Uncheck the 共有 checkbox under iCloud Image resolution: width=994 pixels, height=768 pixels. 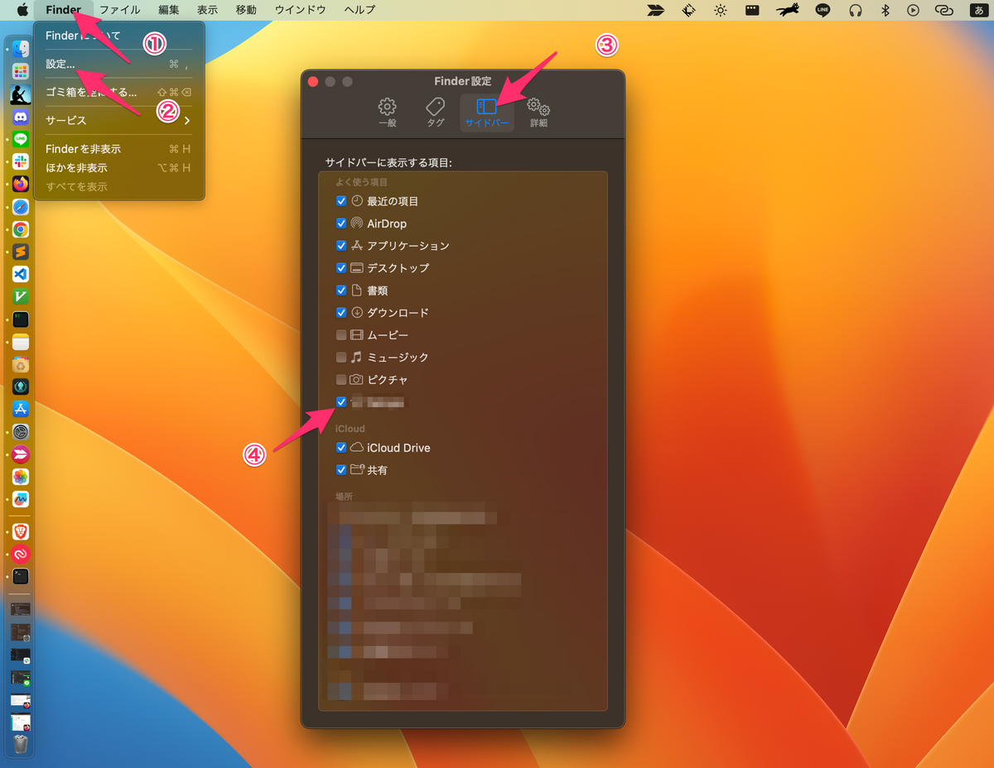click(x=341, y=470)
